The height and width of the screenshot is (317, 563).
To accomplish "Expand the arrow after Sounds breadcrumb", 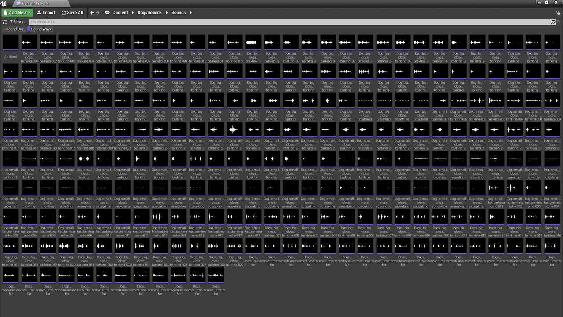I will tap(191, 13).
